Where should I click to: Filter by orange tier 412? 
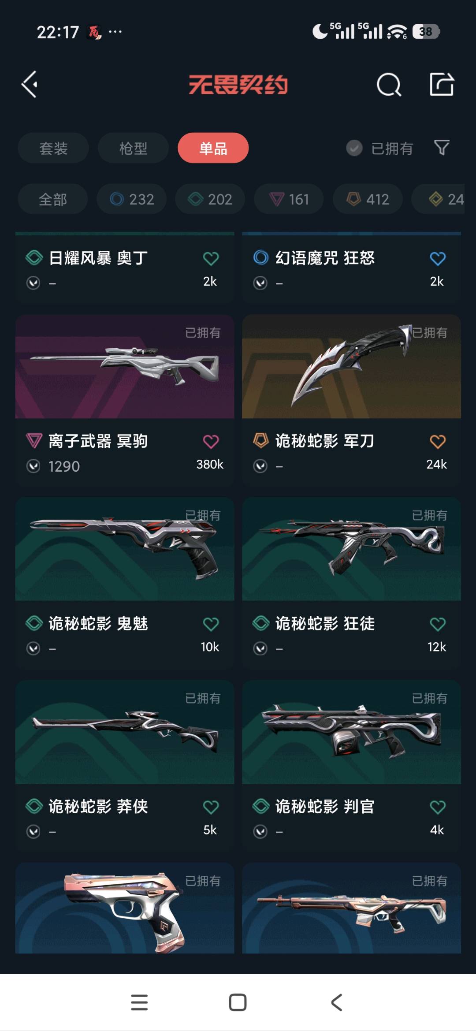pyautogui.click(x=368, y=199)
